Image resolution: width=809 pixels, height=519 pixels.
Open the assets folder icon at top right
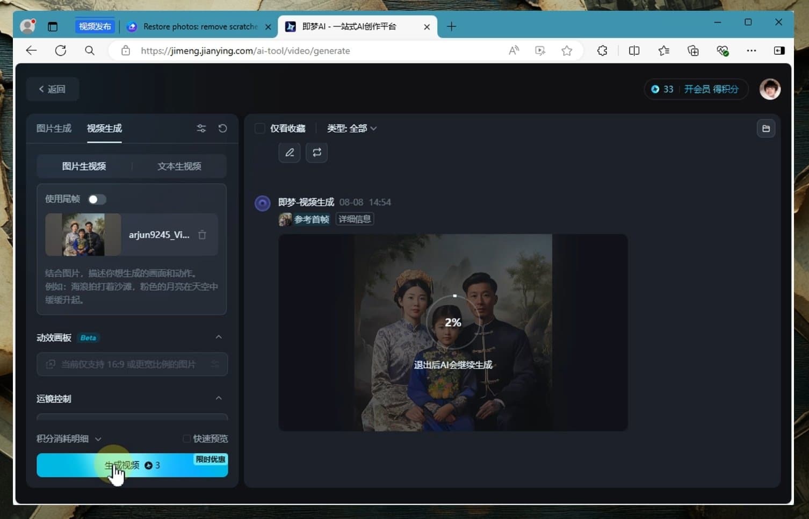[x=766, y=128]
